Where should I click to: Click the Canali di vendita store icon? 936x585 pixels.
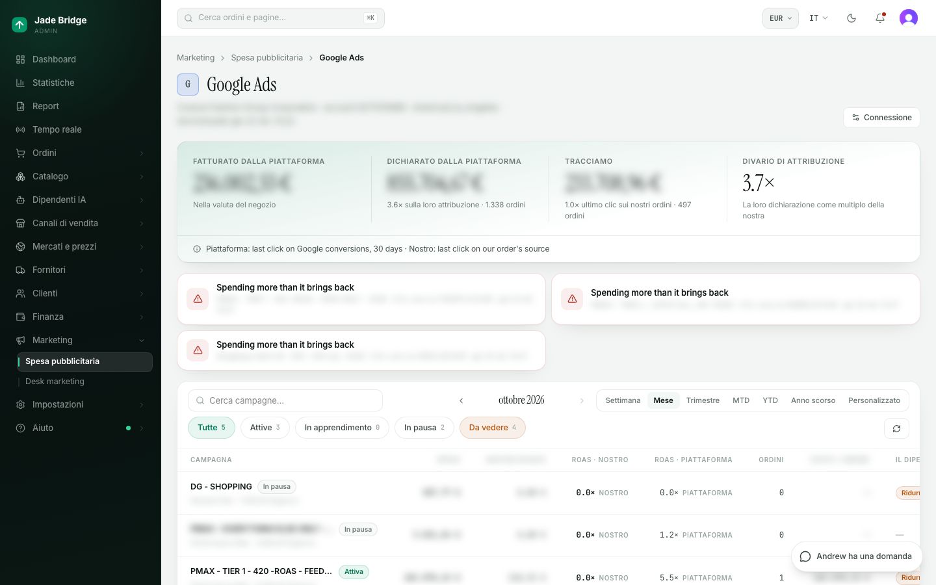20,223
